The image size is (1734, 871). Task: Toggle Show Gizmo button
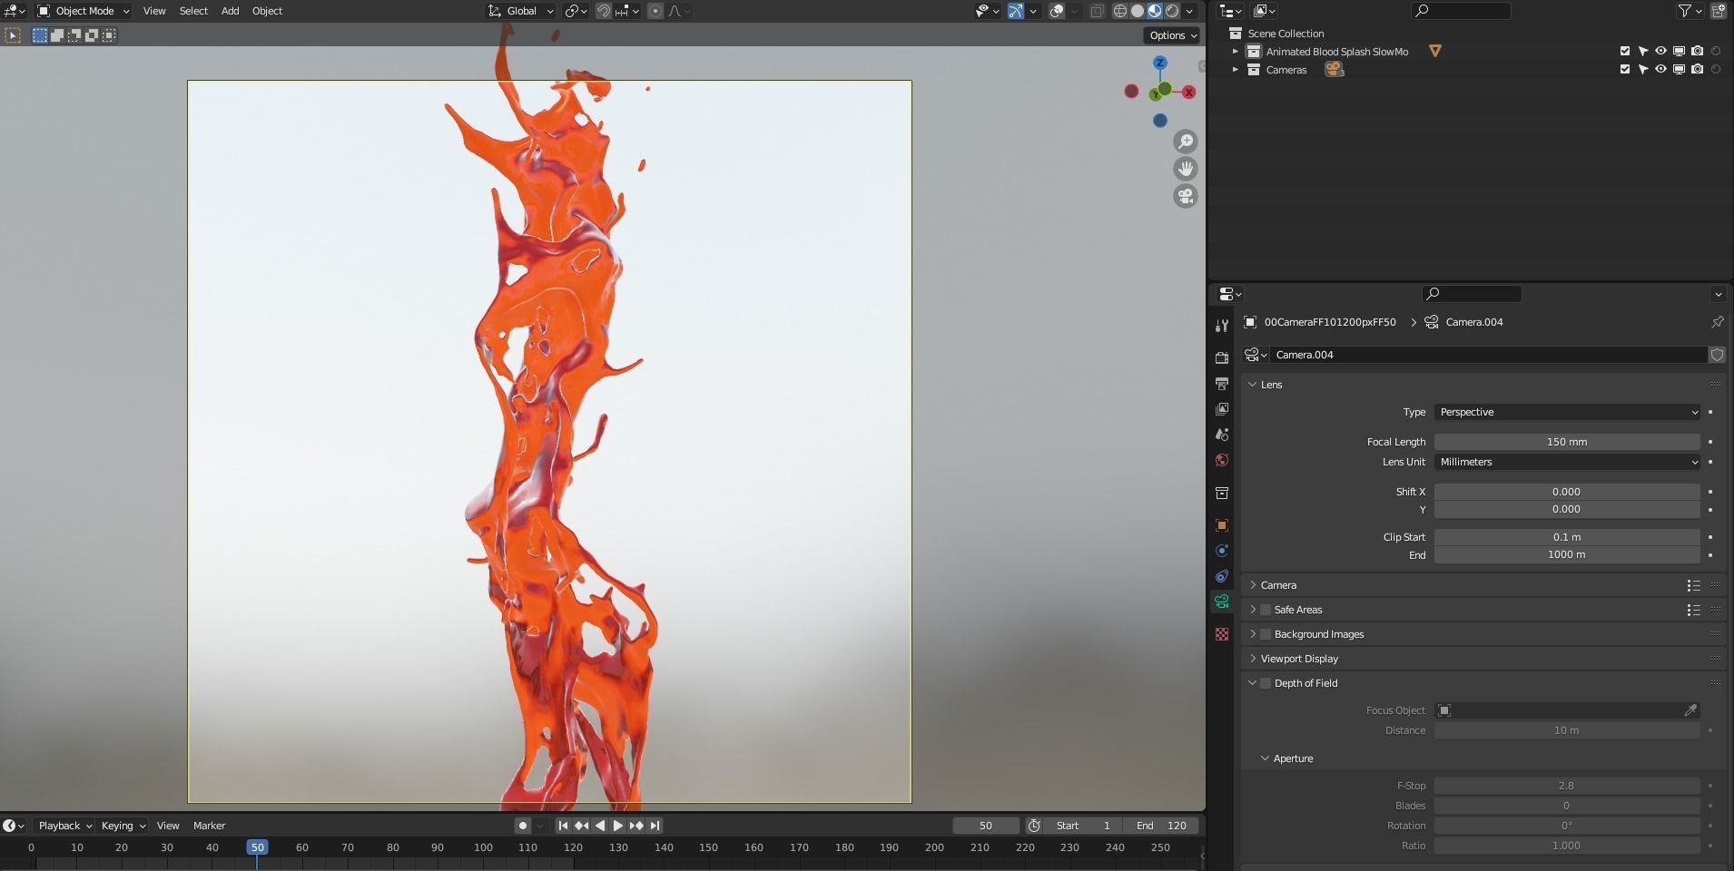pos(1016,11)
